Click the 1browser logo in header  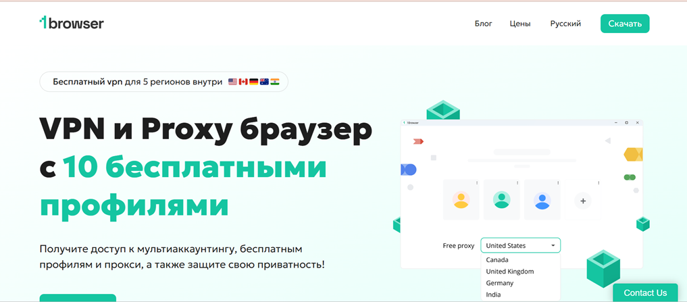pyautogui.click(x=72, y=23)
